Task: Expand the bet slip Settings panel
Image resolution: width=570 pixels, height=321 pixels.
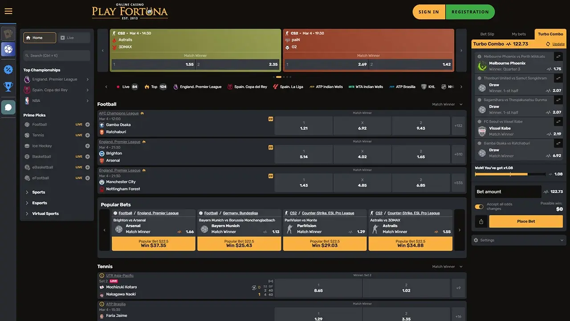Action: (519, 240)
